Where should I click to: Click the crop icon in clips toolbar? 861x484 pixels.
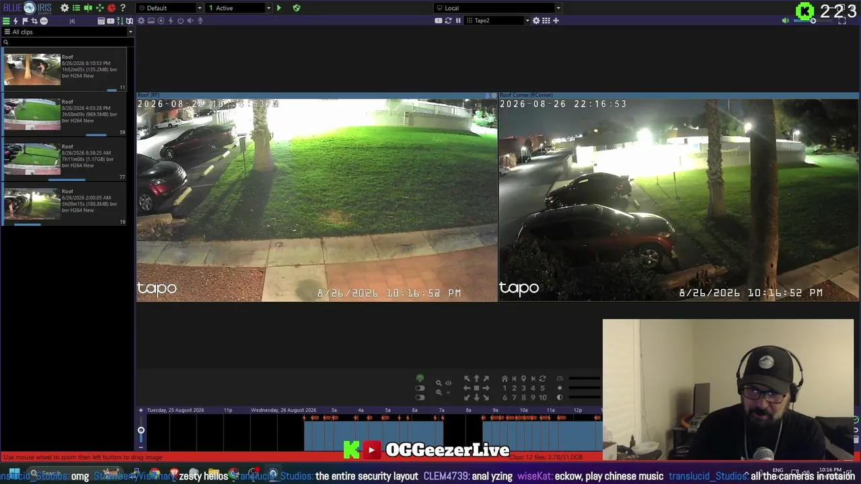click(x=34, y=21)
